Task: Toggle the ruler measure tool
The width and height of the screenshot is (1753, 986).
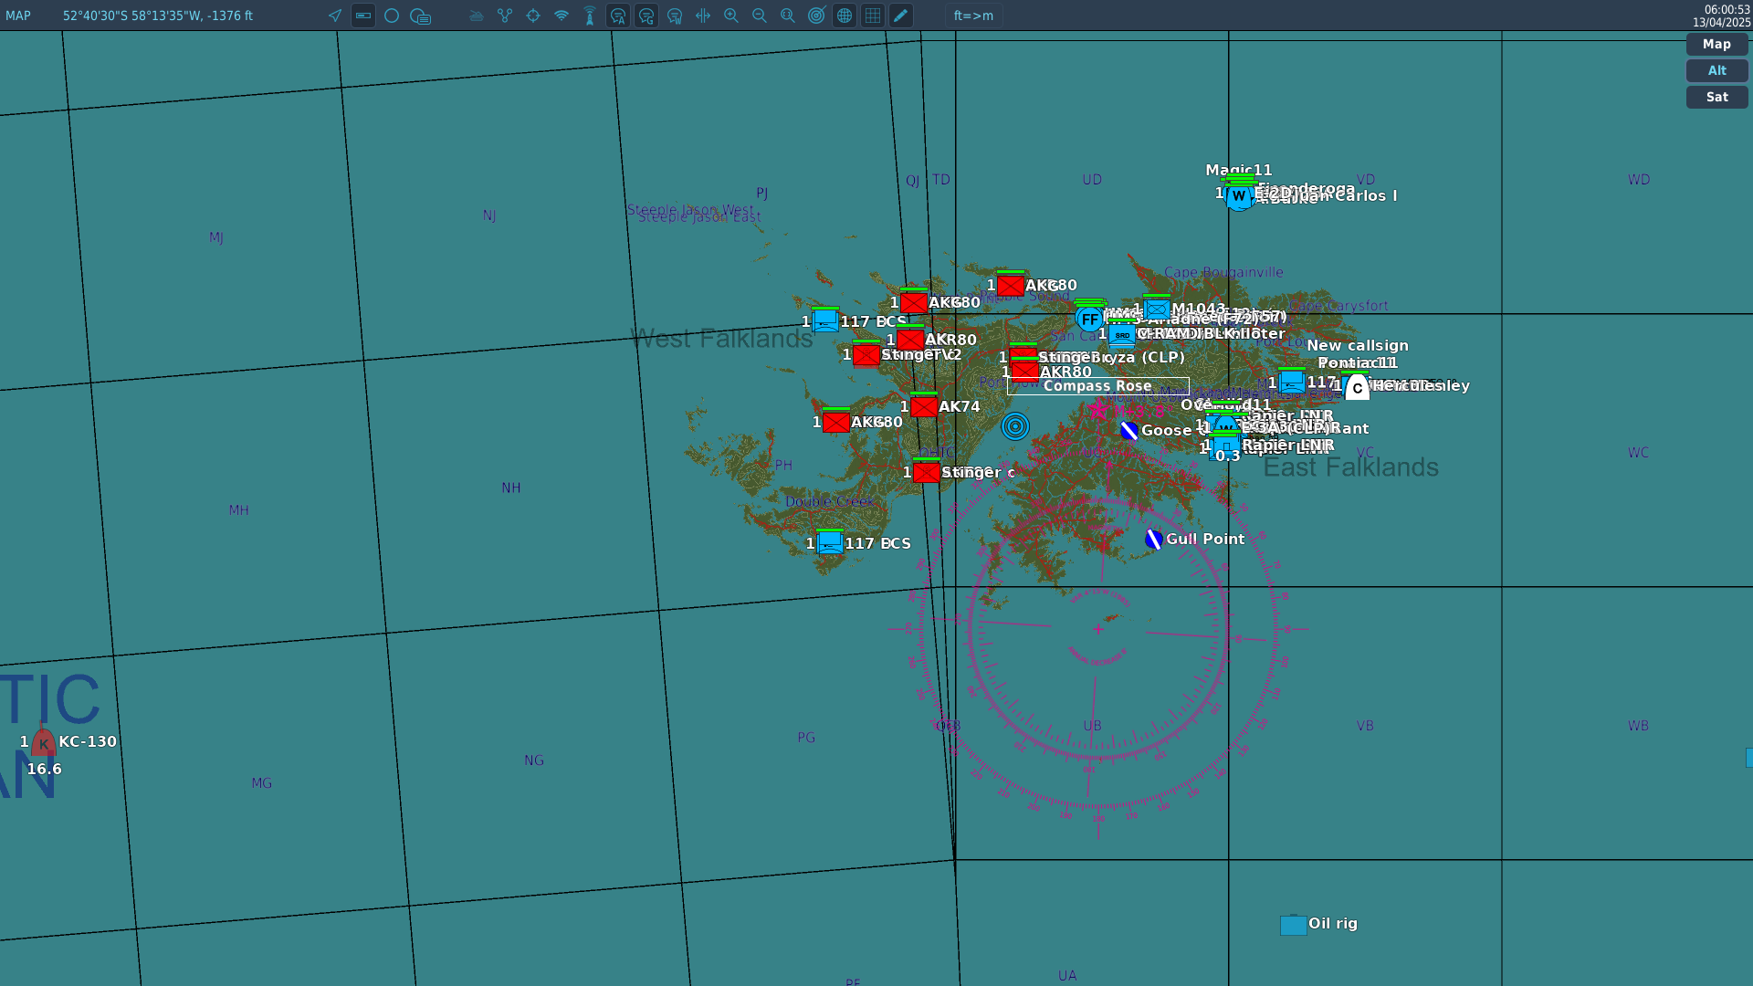Action: coord(363,16)
